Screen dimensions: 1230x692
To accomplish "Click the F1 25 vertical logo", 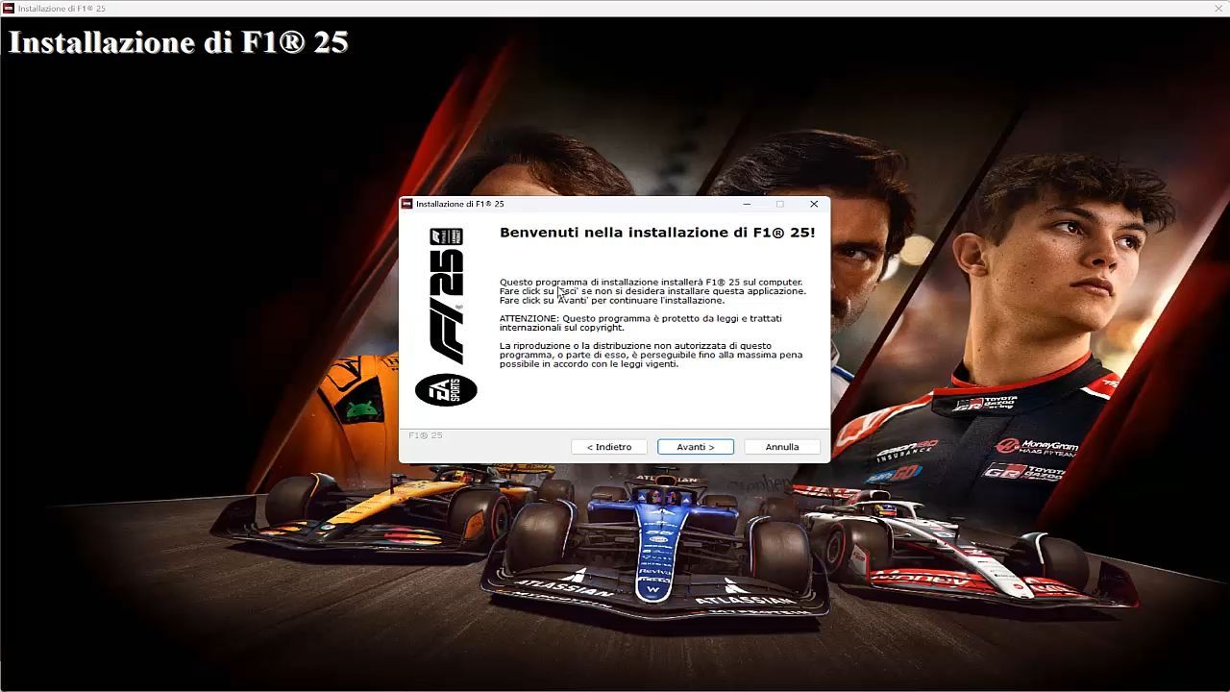I will click(446, 296).
